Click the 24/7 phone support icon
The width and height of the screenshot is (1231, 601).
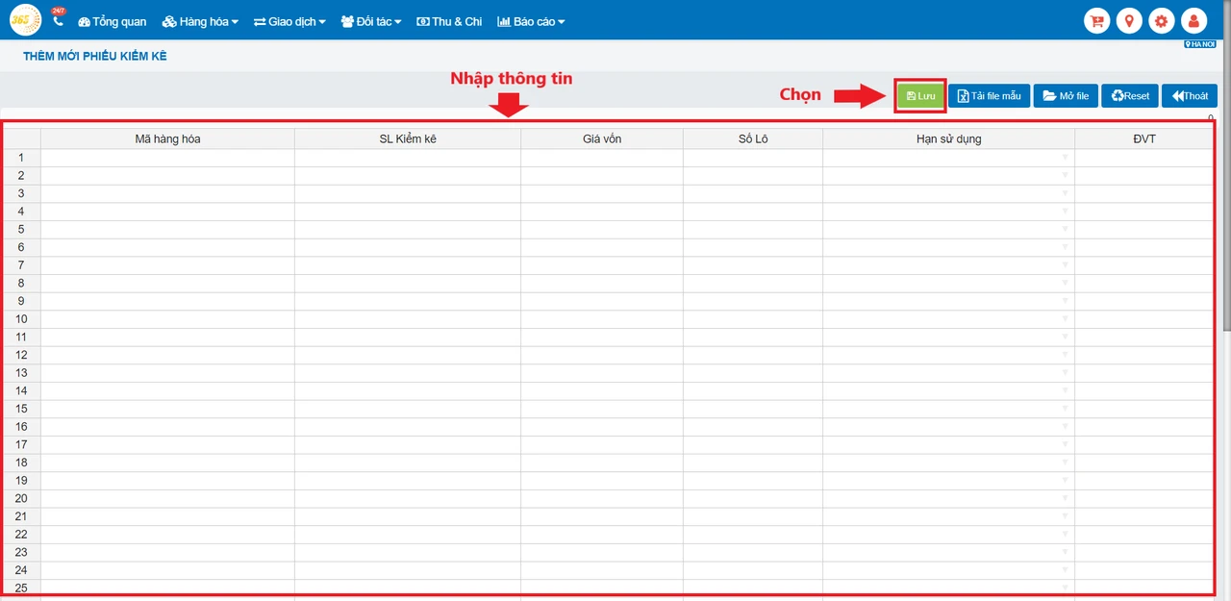point(58,19)
